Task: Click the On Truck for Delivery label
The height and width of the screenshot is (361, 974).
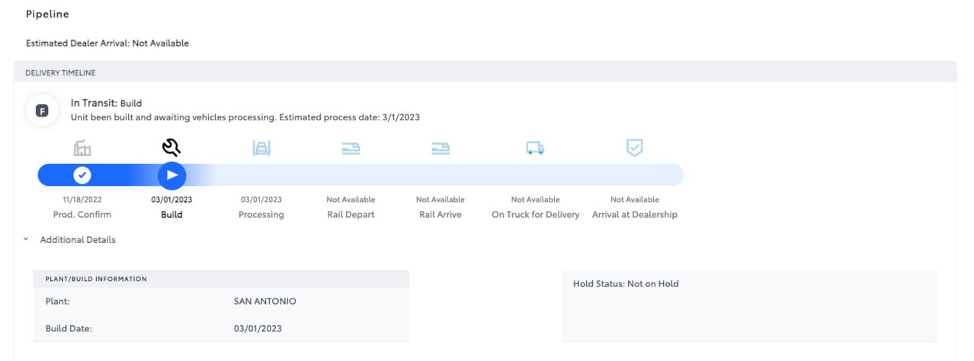Action: tap(535, 215)
